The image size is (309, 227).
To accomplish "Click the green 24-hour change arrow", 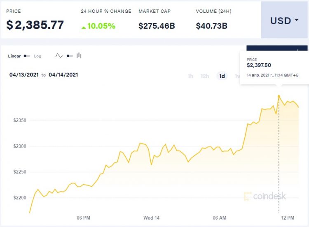I will tap(84, 27).
